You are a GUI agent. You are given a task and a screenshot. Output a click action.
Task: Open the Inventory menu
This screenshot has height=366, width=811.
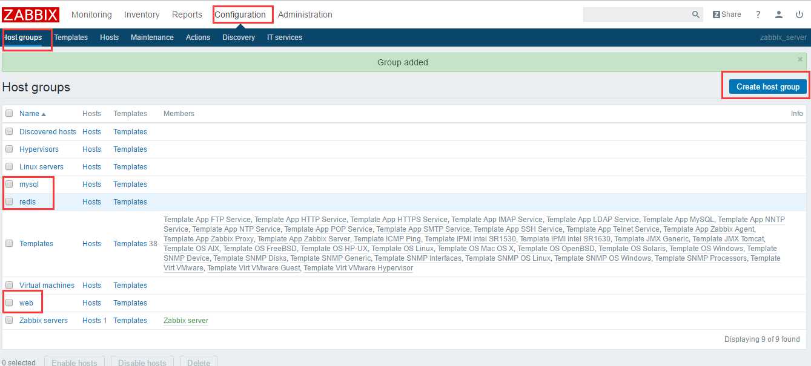click(142, 15)
